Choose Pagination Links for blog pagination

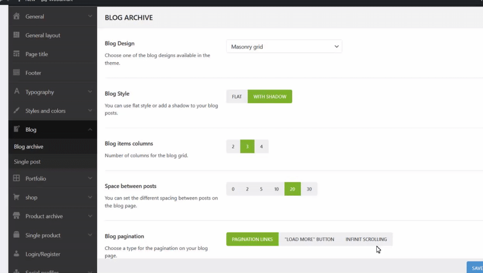coord(252,239)
